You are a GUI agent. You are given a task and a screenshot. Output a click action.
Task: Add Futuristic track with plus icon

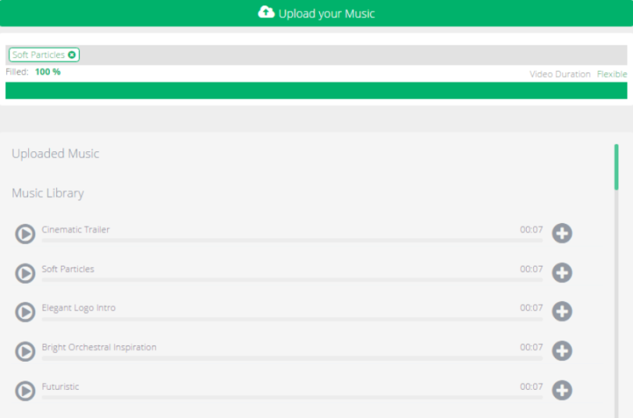[x=562, y=390]
